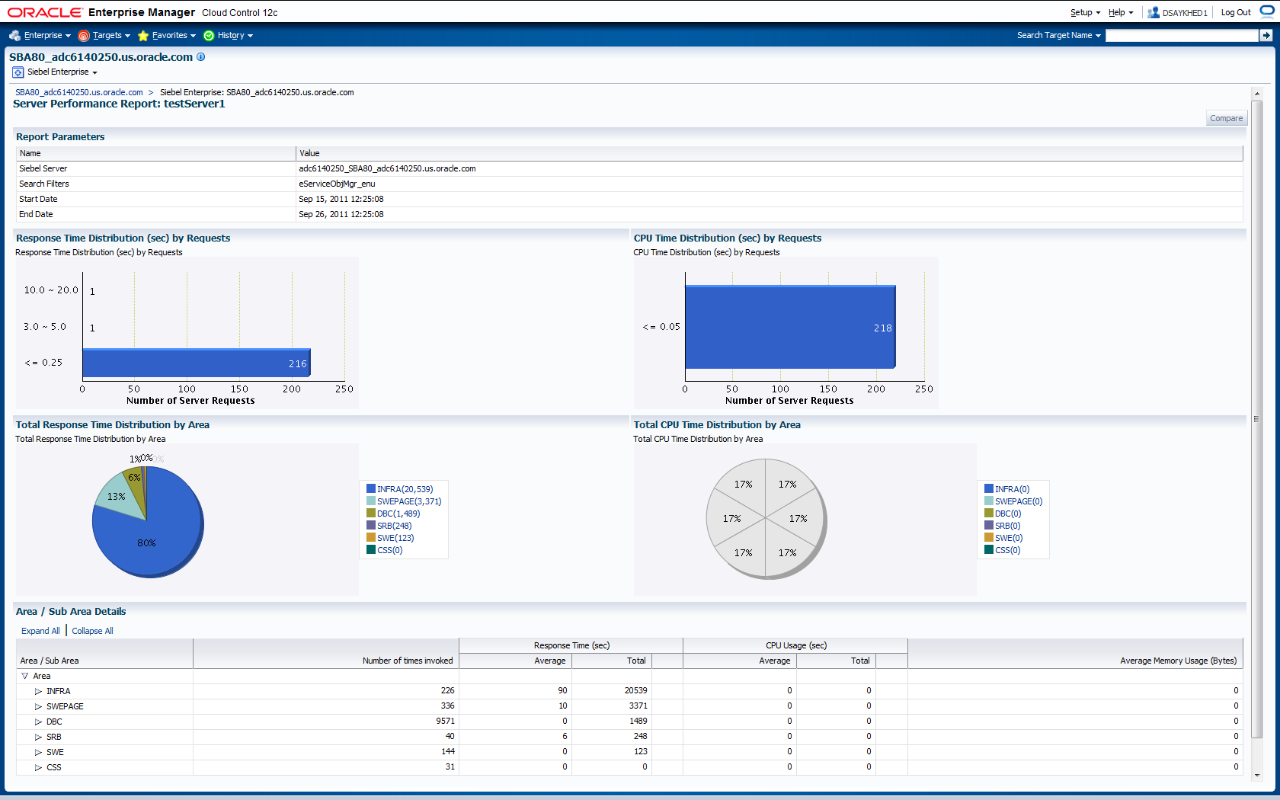Image resolution: width=1280 pixels, height=800 pixels.
Task: Click the CSS(0) response legend swatch
Action: pyautogui.click(x=371, y=549)
